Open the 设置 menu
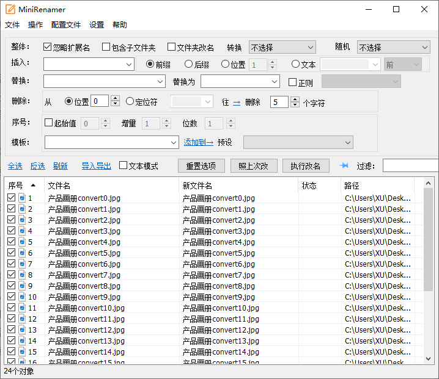This screenshot has height=379, width=439. click(97, 25)
